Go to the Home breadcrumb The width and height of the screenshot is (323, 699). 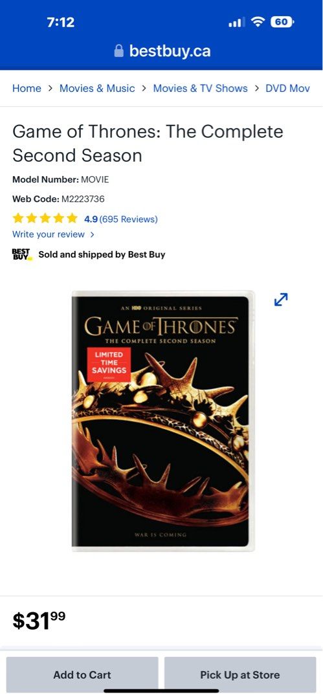pyautogui.click(x=27, y=88)
